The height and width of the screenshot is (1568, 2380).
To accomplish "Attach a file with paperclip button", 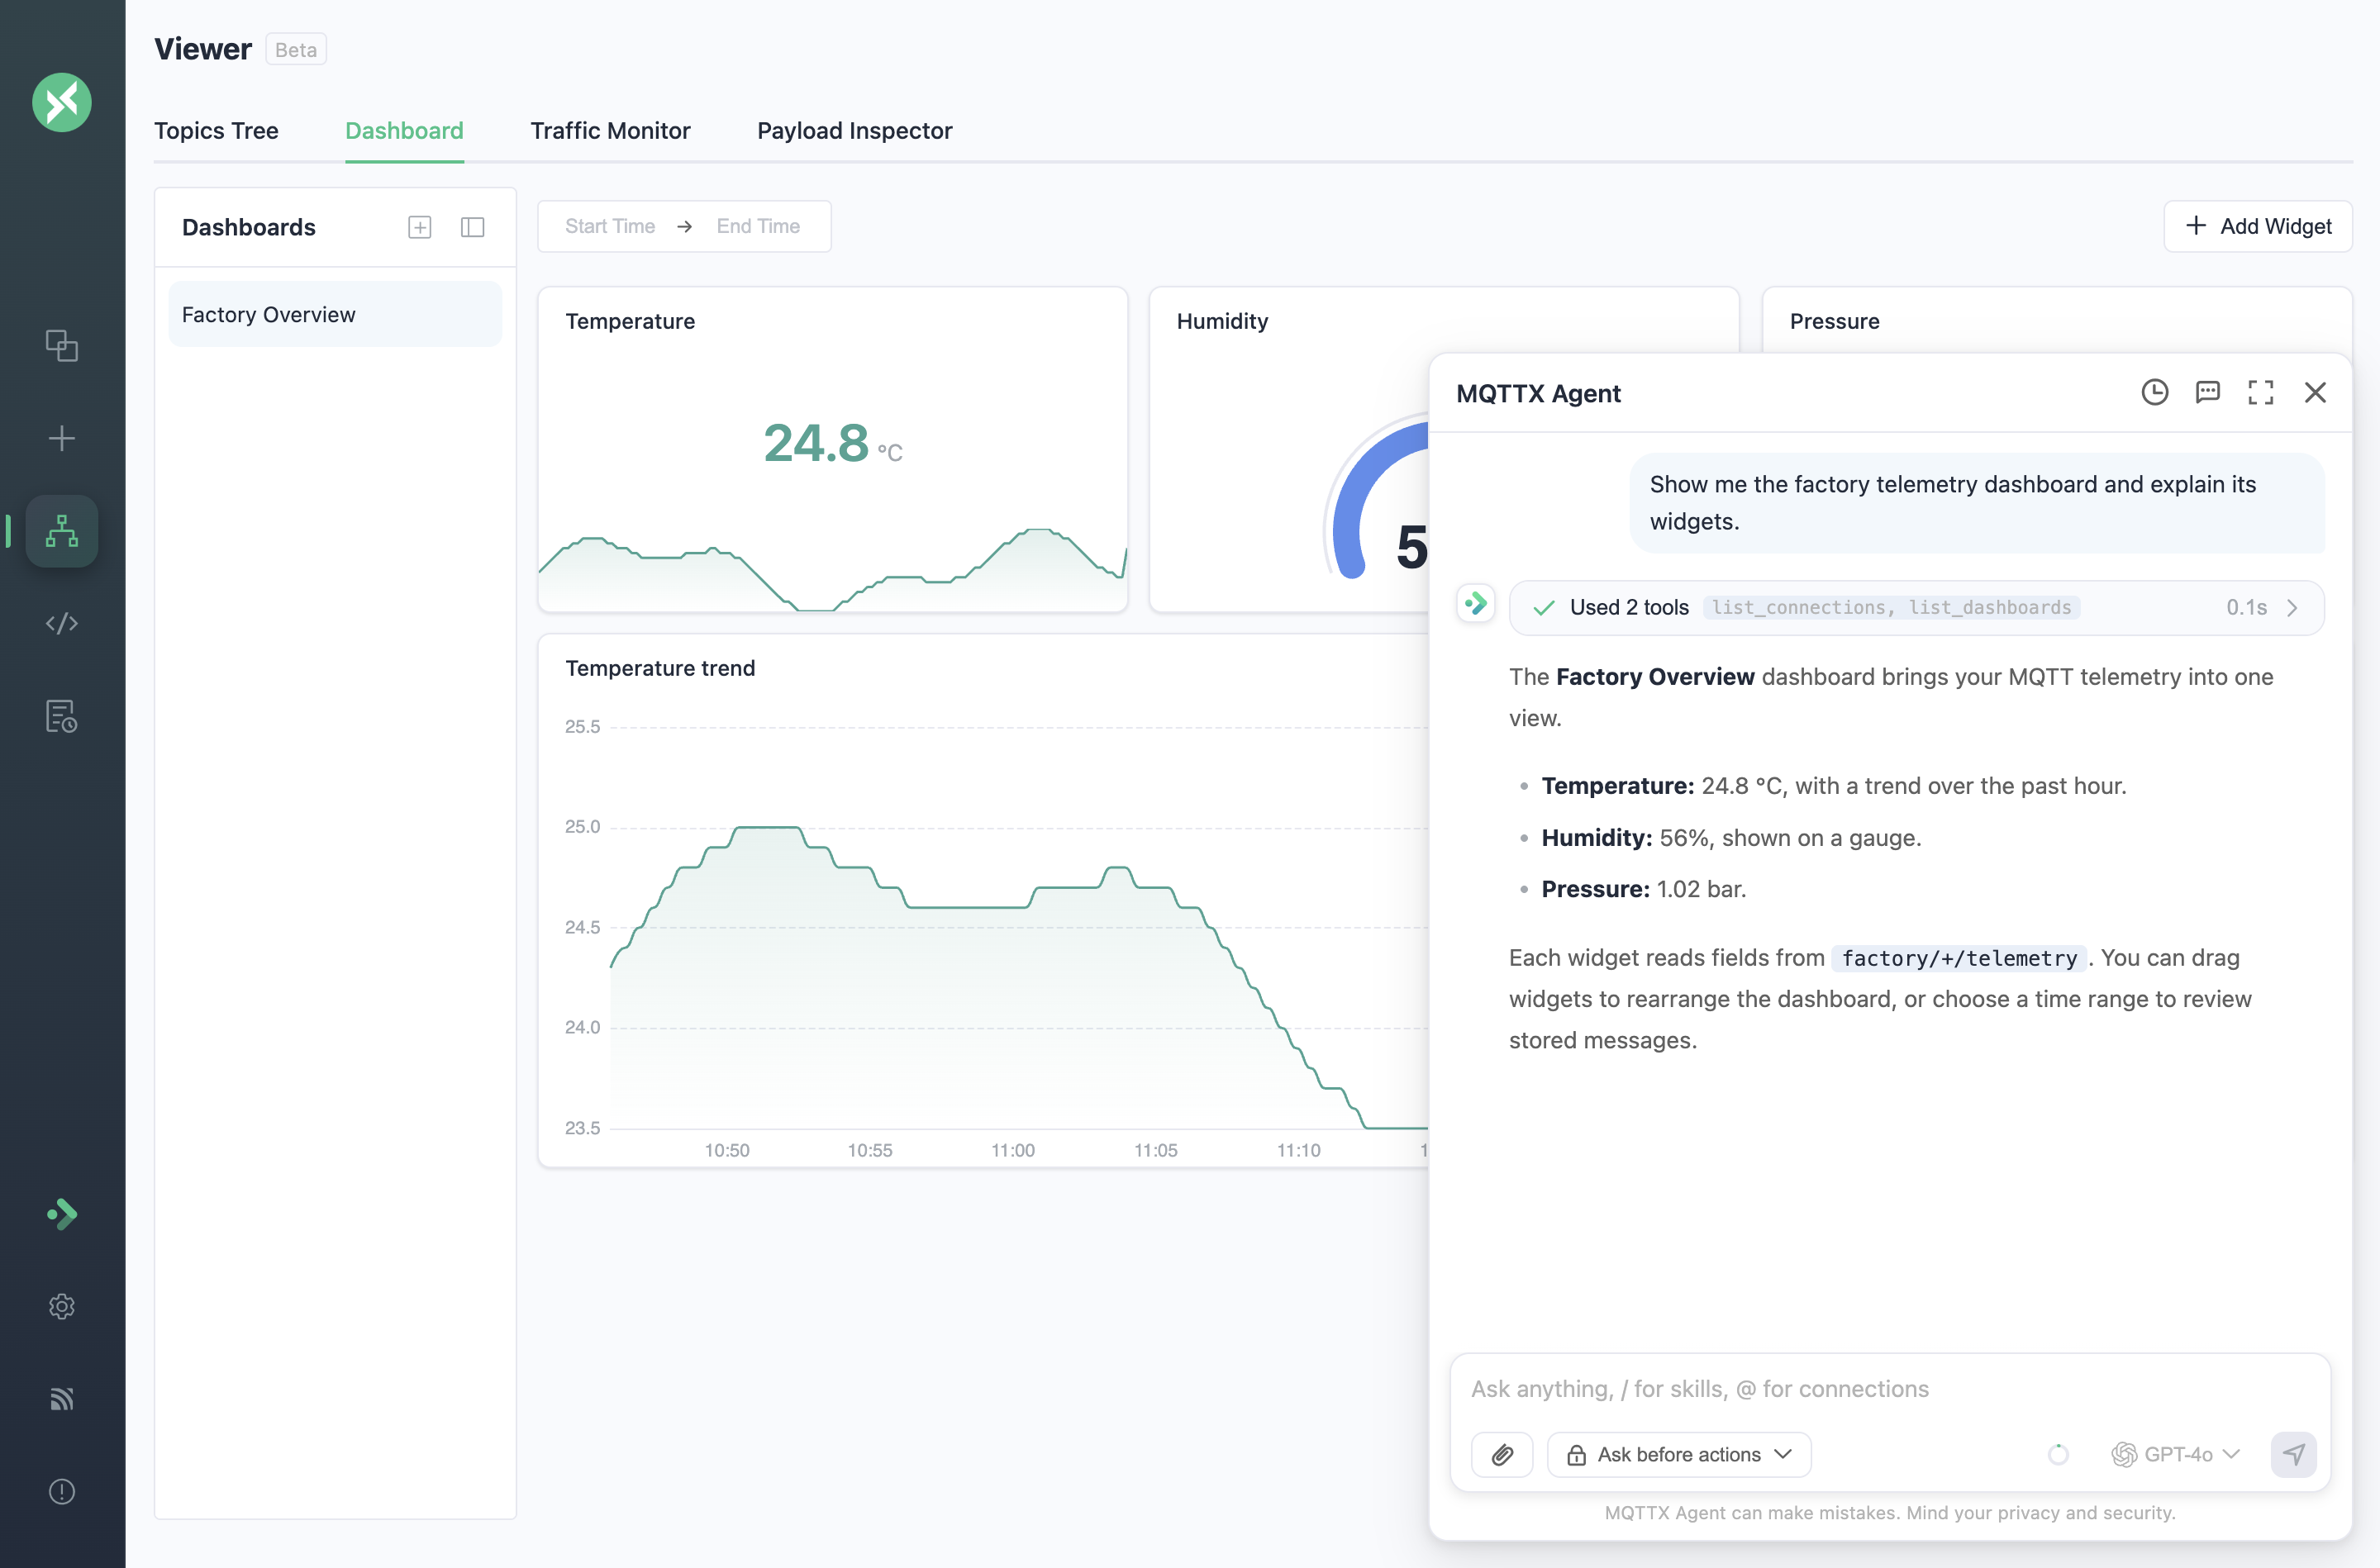I will coord(1502,1454).
